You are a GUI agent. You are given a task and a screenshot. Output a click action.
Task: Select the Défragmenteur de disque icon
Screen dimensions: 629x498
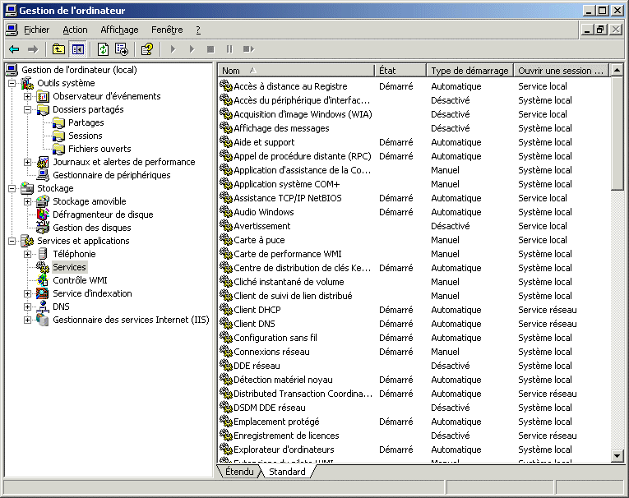43,214
